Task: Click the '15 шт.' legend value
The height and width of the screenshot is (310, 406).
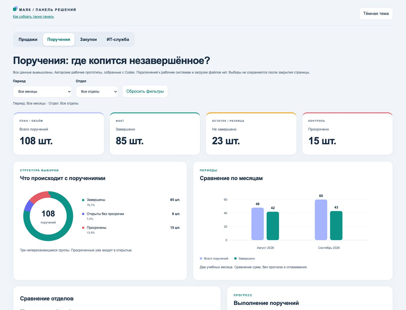Action: tap(175, 228)
